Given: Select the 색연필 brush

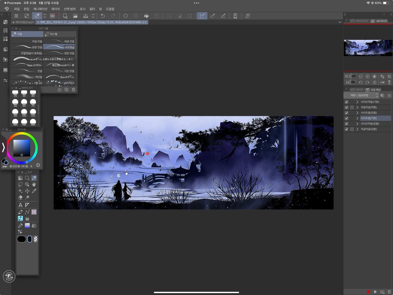Looking at the screenshot, I should (27, 77).
